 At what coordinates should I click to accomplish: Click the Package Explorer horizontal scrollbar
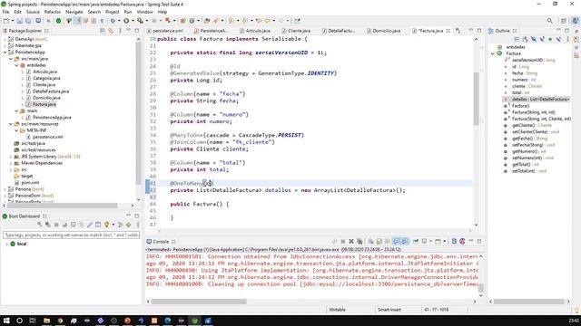(63, 206)
